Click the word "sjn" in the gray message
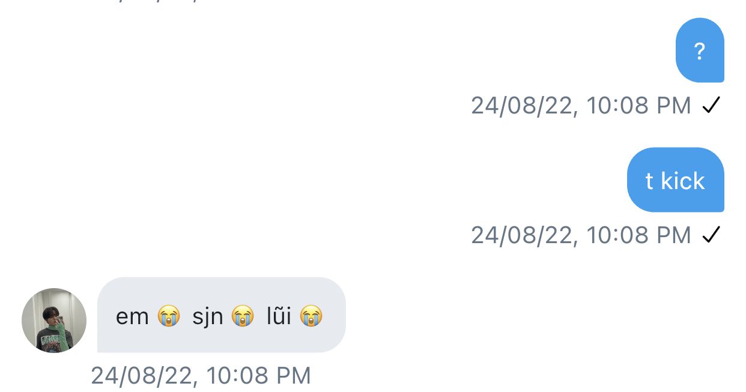This screenshot has width=746, height=392. click(x=207, y=316)
